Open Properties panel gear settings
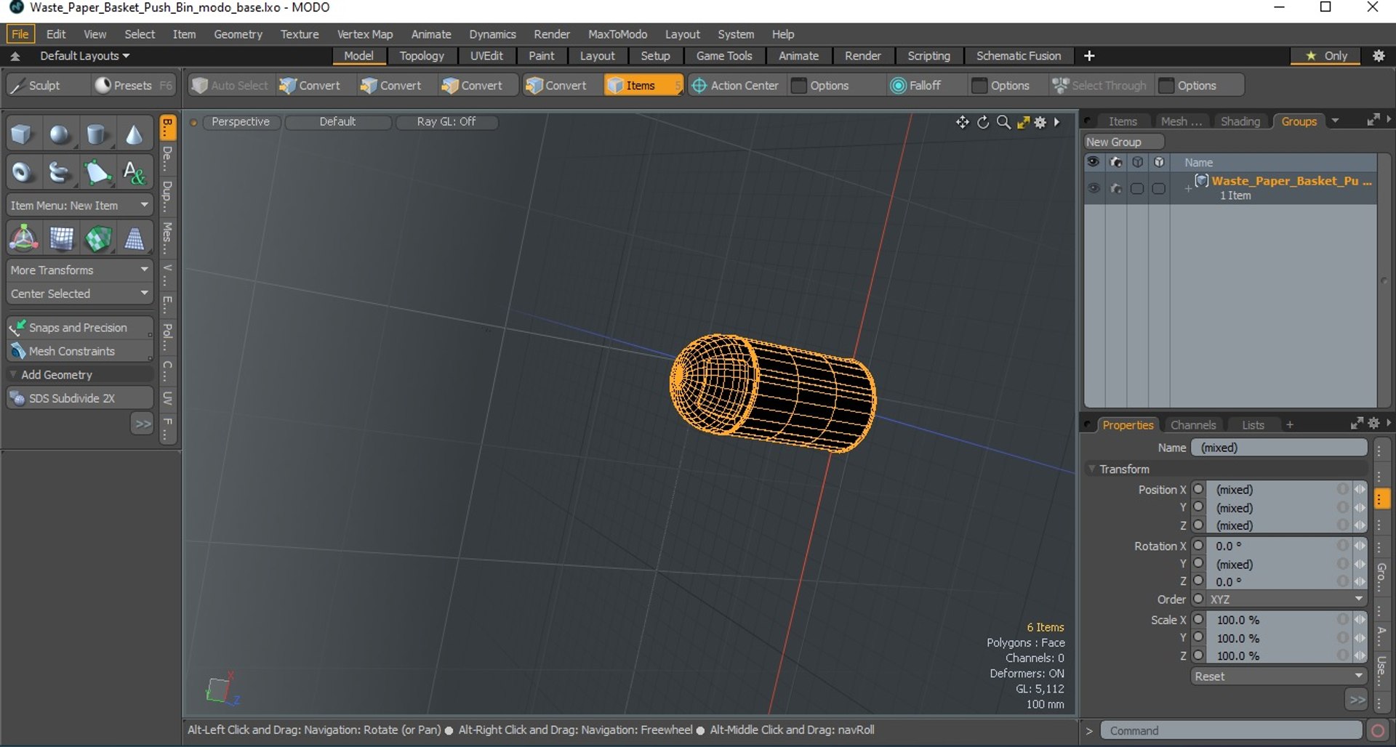The width and height of the screenshot is (1396, 747). coord(1373,423)
